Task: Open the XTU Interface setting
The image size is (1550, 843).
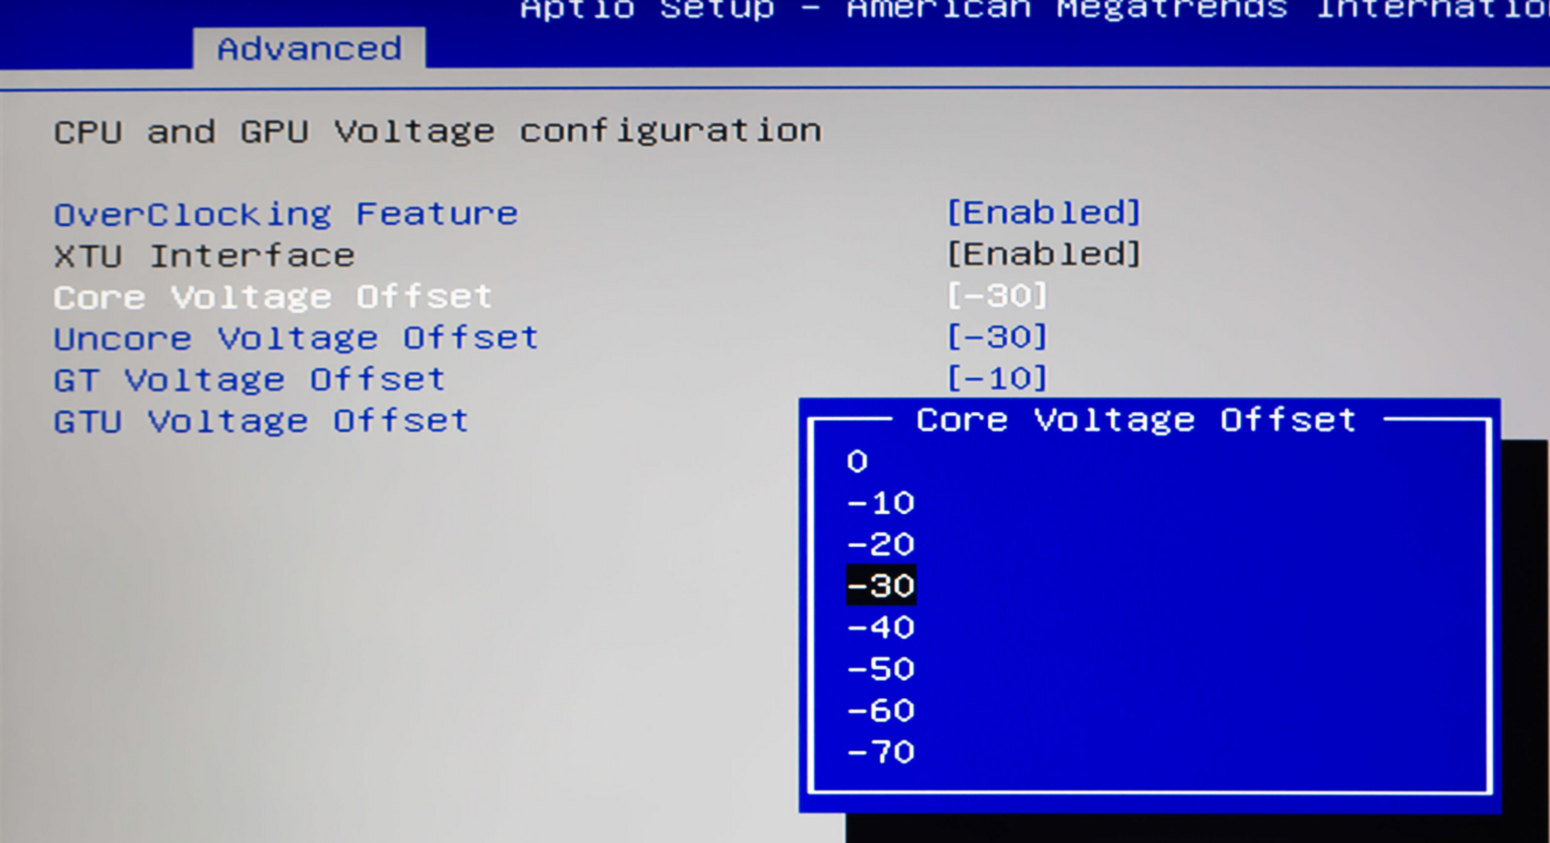Action: click(x=203, y=255)
